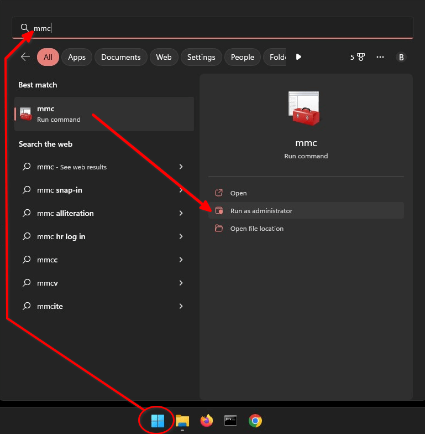
Task: Click Open file location
Action: (x=256, y=229)
